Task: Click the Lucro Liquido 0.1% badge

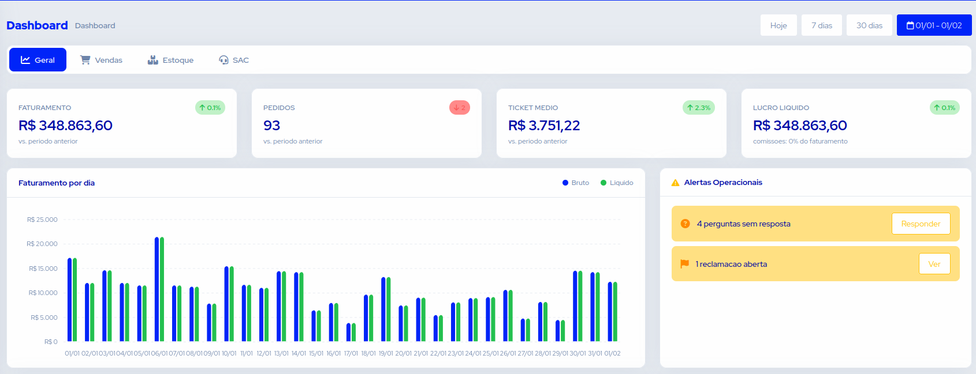Action: point(945,108)
